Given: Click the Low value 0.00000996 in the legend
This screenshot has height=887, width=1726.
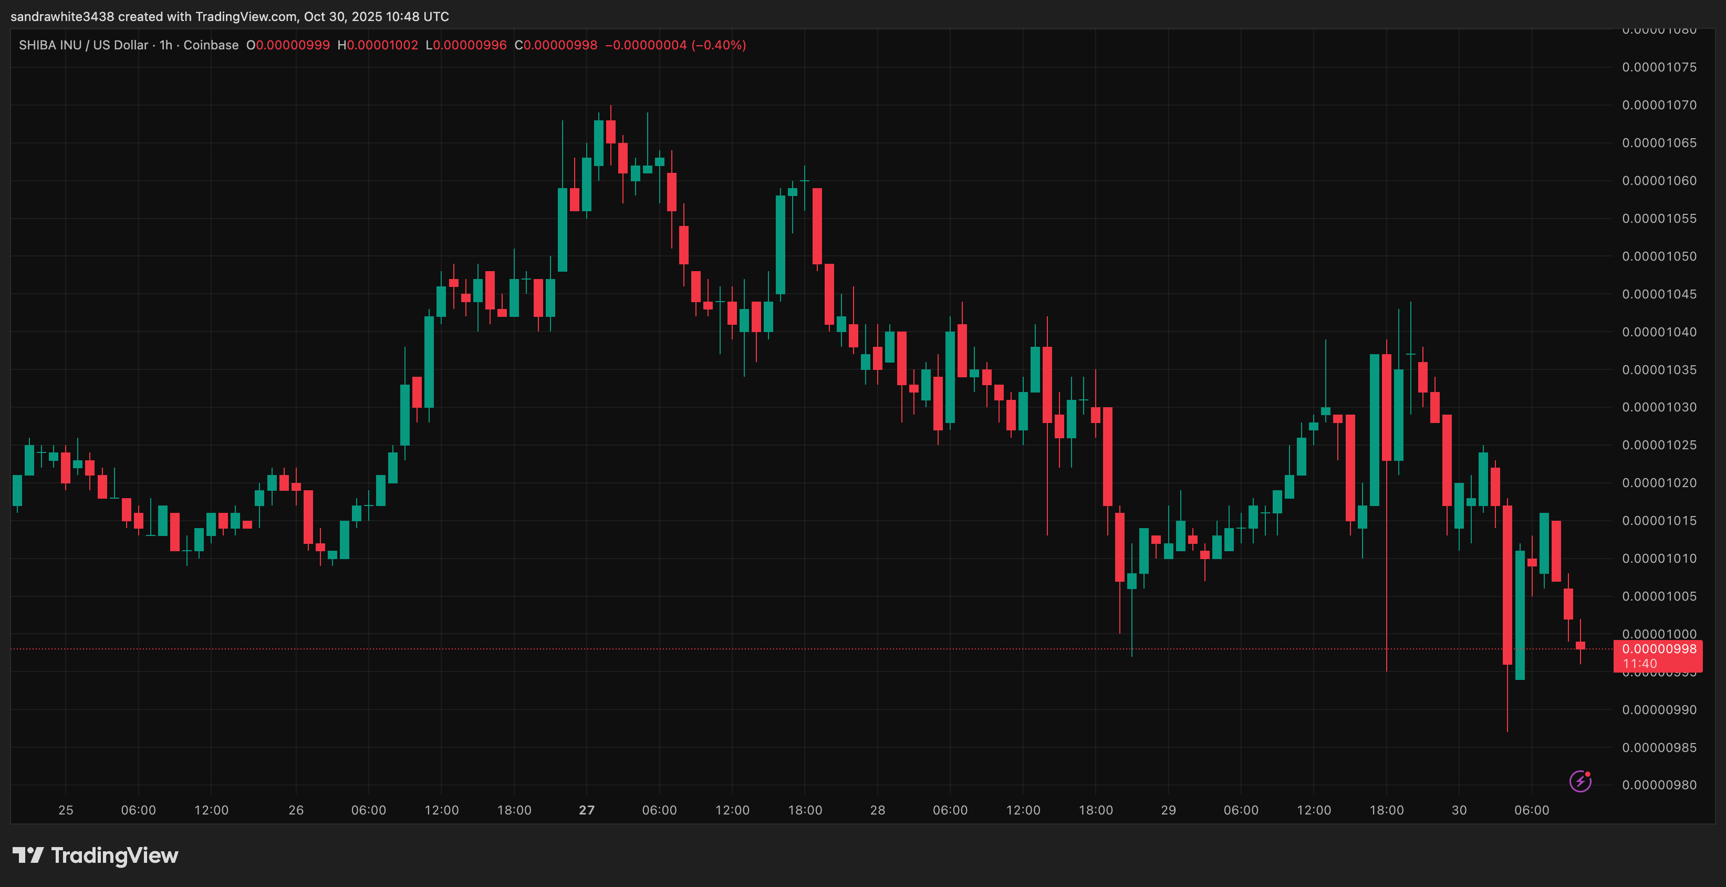Looking at the screenshot, I should tap(470, 45).
